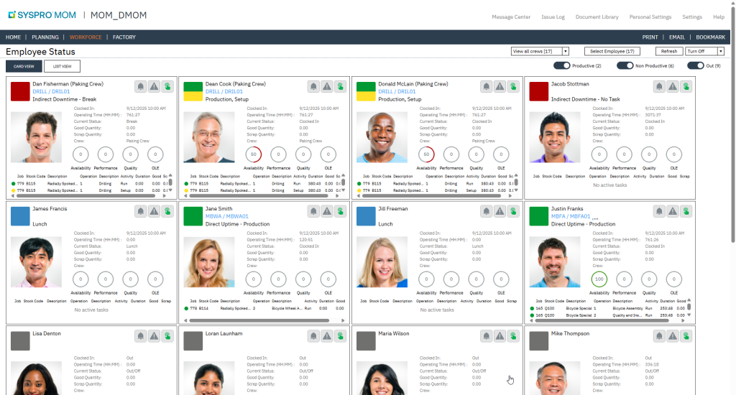Click the bell icon on Loran Launham's card
736x395 pixels.
pyautogui.click(x=313, y=336)
